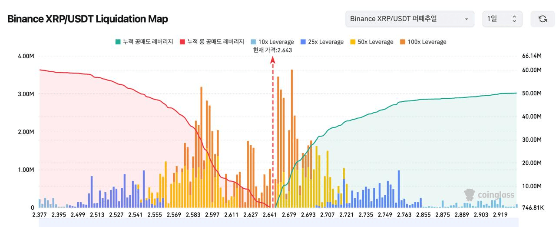Click the light blue 10x Leverage legend square
This screenshot has width=556, height=227.
pyautogui.click(x=253, y=42)
